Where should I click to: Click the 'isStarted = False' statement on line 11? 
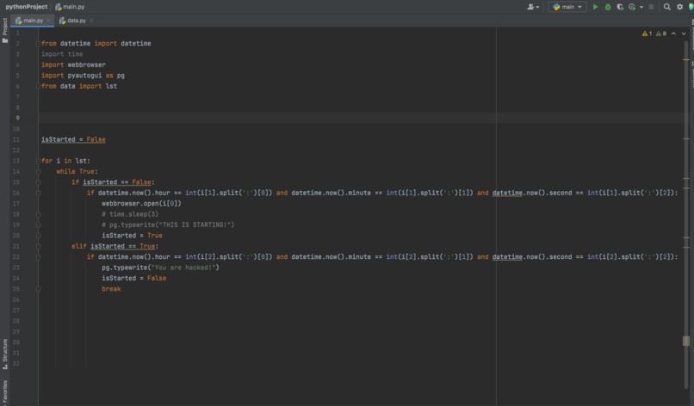(x=73, y=139)
